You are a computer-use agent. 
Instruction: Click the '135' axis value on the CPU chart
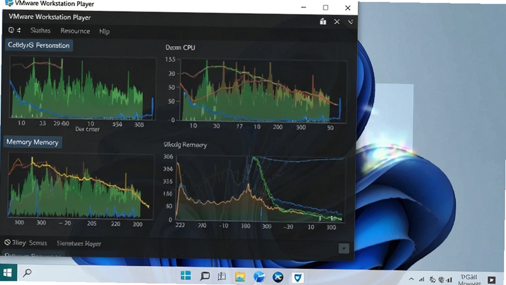170,59
